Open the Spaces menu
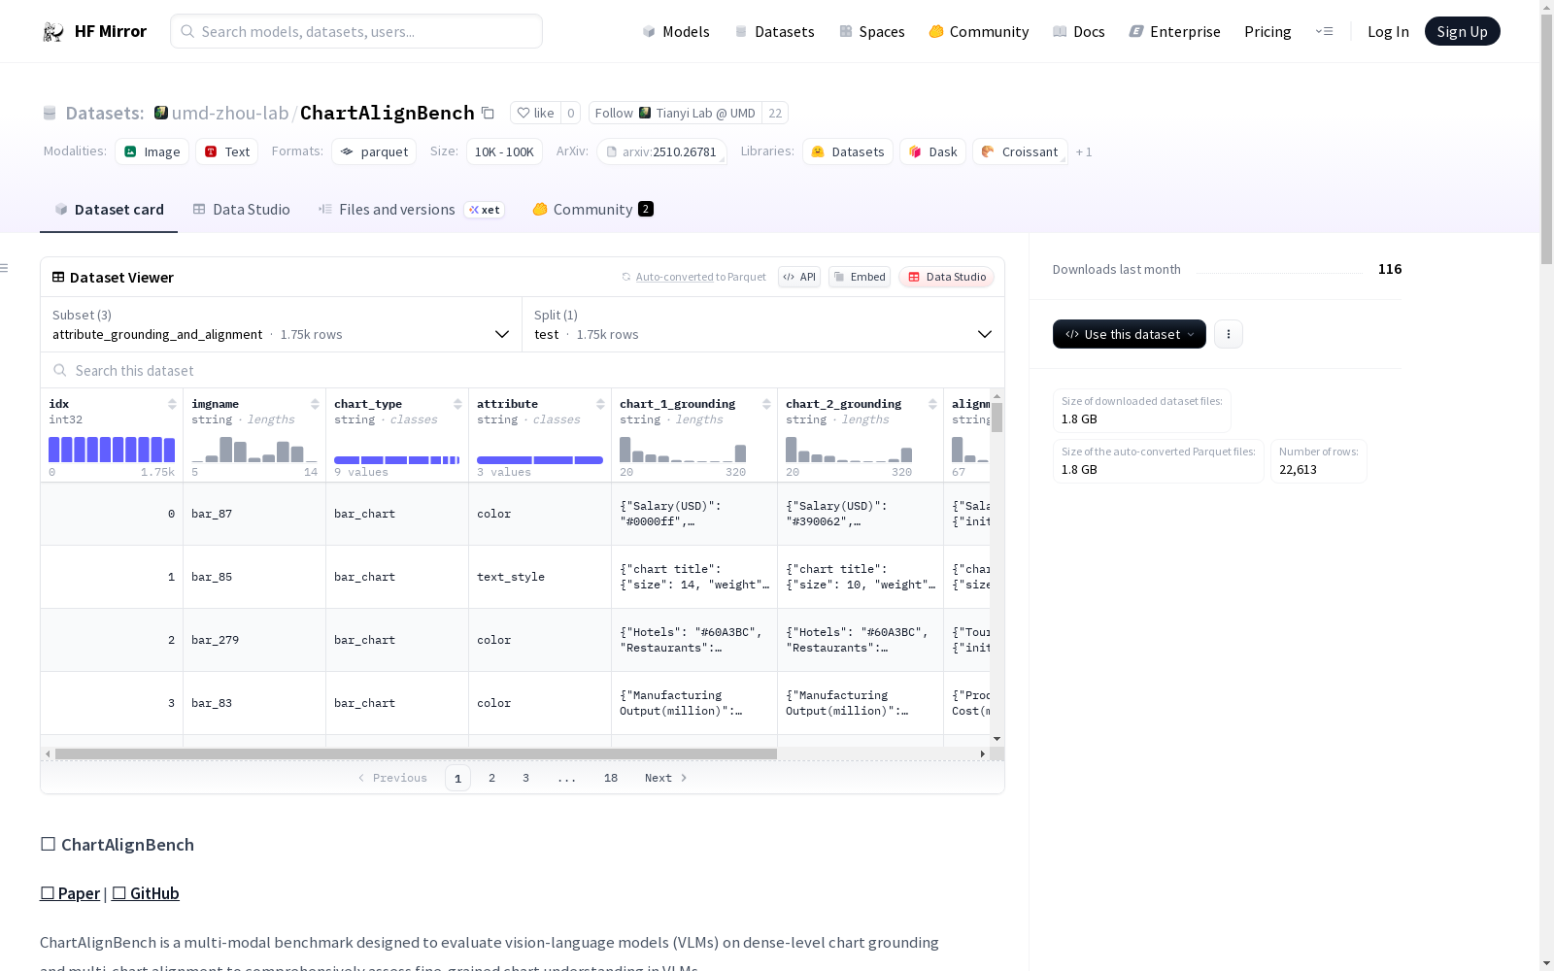Screen dimensions: 1554x971 point(872,31)
